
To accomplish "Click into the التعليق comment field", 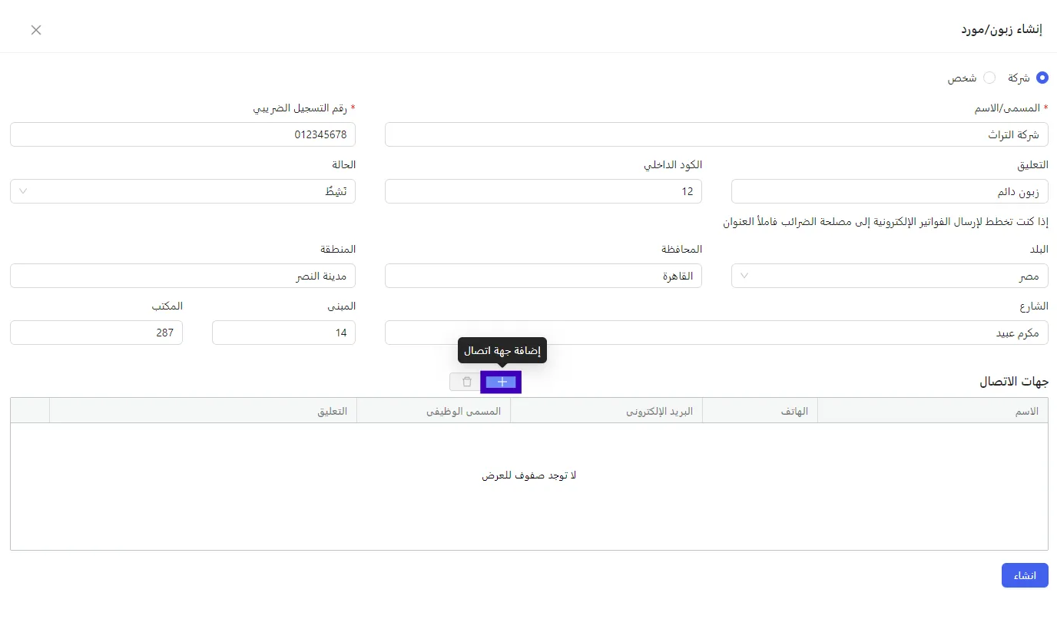I will tap(890, 191).
